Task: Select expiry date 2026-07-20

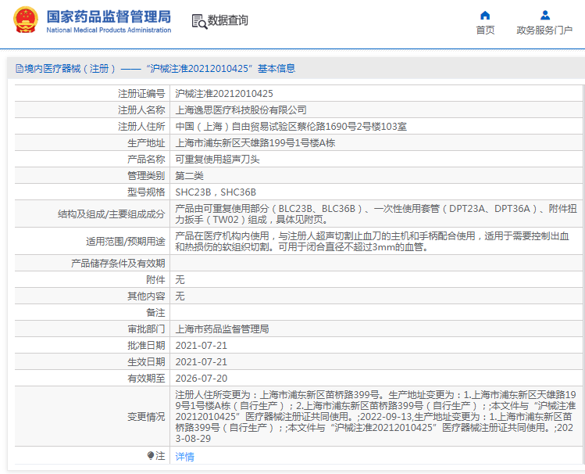Action: tap(201, 378)
